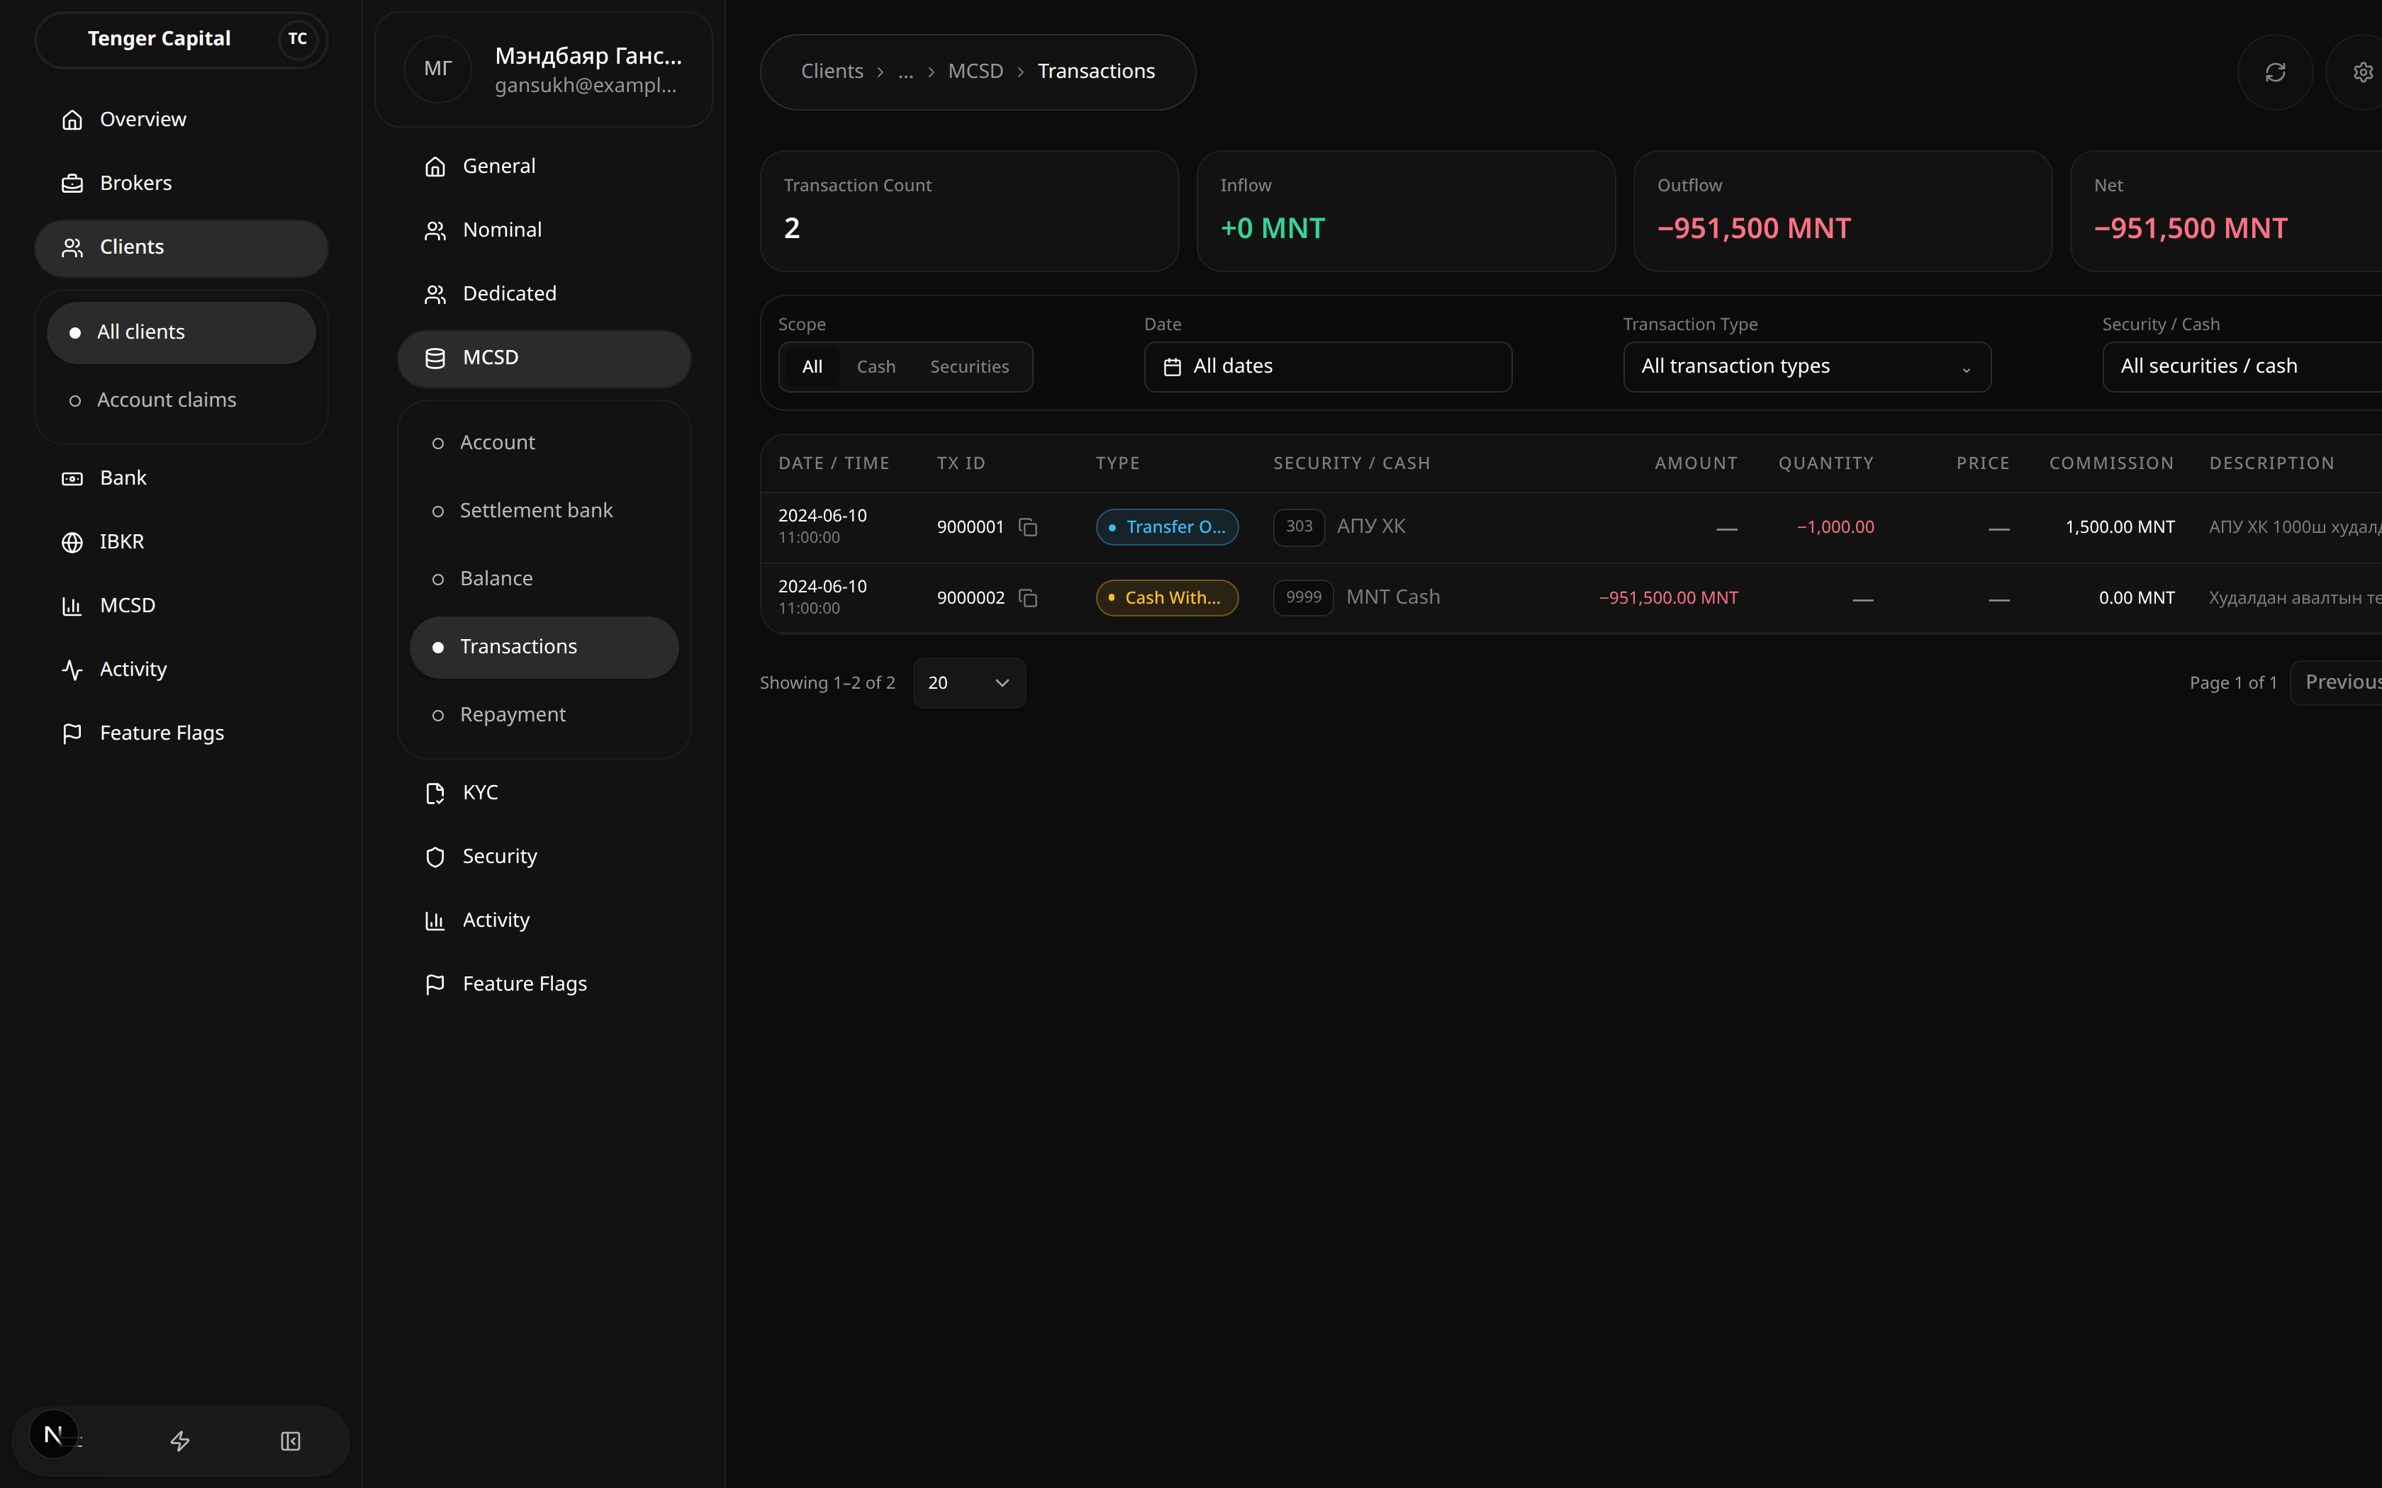Click the МГ client avatar
Image resolution: width=2382 pixels, height=1488 pixels.
pyautogui.click(x=438, y=69)
